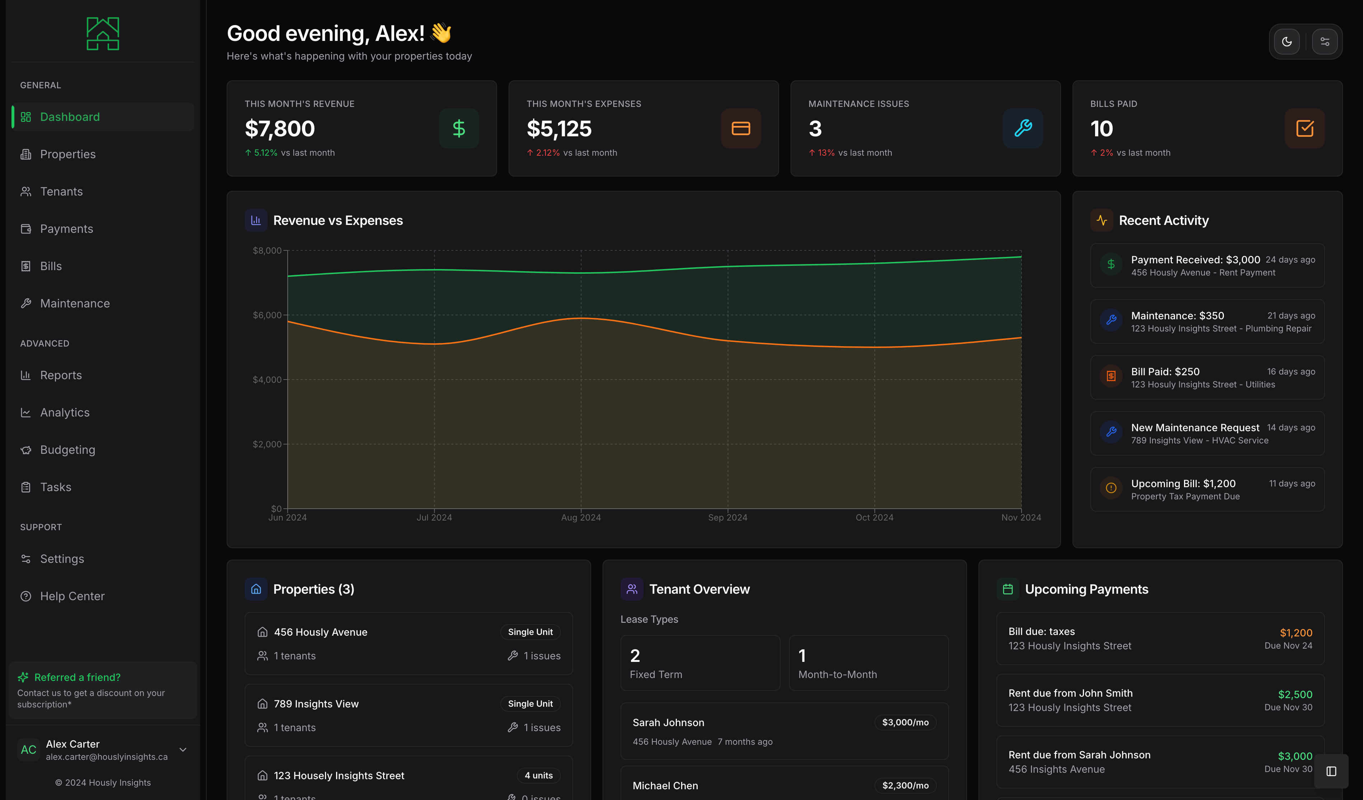This screenshot has width=1363, height=800.
Task: Toggle the sidebar panel button at bottom right
Action: point(1331,771)
